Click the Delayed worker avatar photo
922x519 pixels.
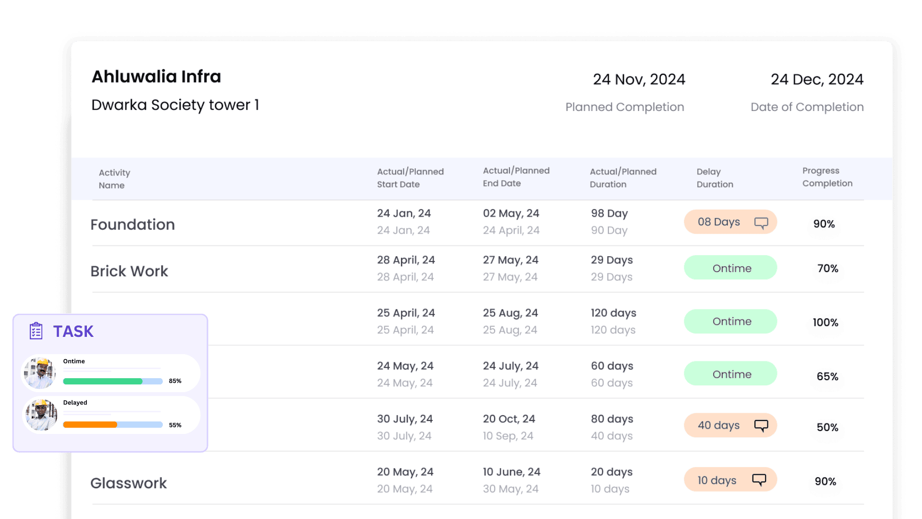pyautogui.click(x=41, y=415)
